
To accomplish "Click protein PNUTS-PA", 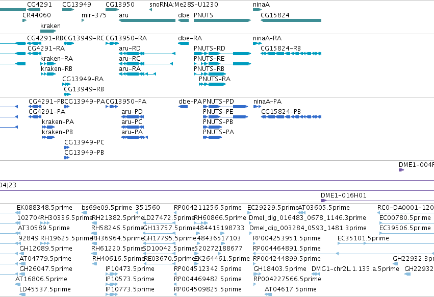I will pyautogui.click(x=212, y=137).
